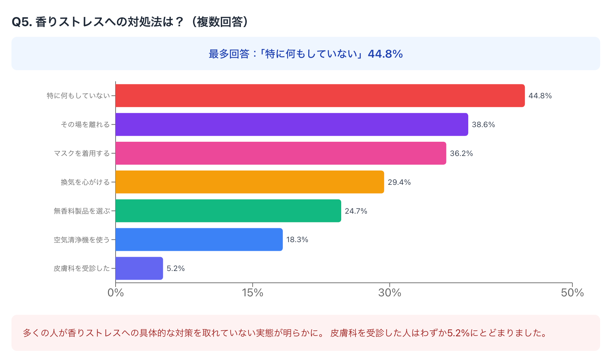Click the blue 空気清浄機を使う bar
The image size is (613, 362).
point(199,240)
